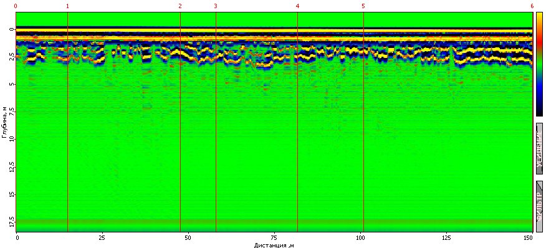Click the Дистанция, м axis label

275,245
